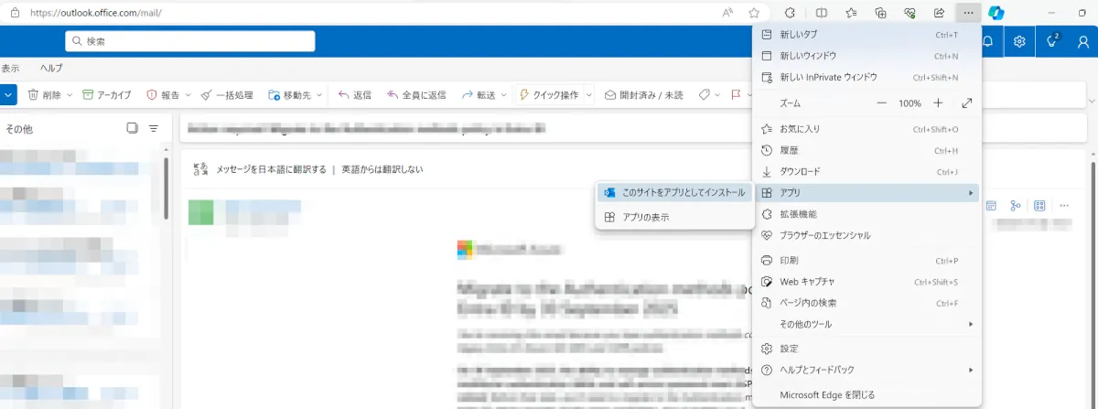This screenshot has height=409, width=1098.
Task: Open Browser Essentials heart icon in toolbar
Action: (x=910, y=13)
